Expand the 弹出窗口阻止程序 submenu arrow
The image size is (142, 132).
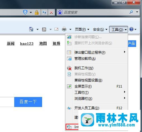click(x=125, y=52)
